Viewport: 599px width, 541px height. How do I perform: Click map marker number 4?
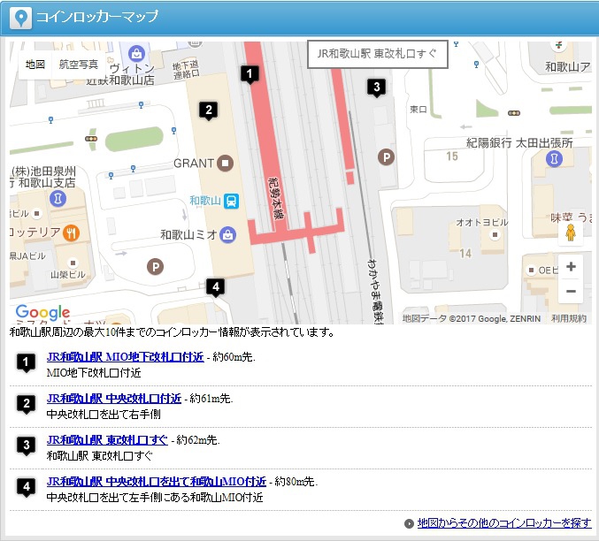point(216,287)
